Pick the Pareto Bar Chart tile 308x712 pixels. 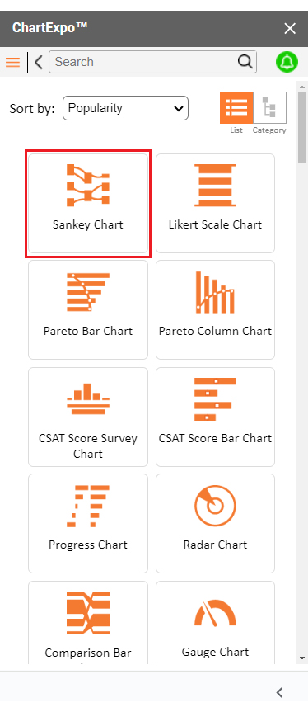pyautogui.click(x=88, y=309)
